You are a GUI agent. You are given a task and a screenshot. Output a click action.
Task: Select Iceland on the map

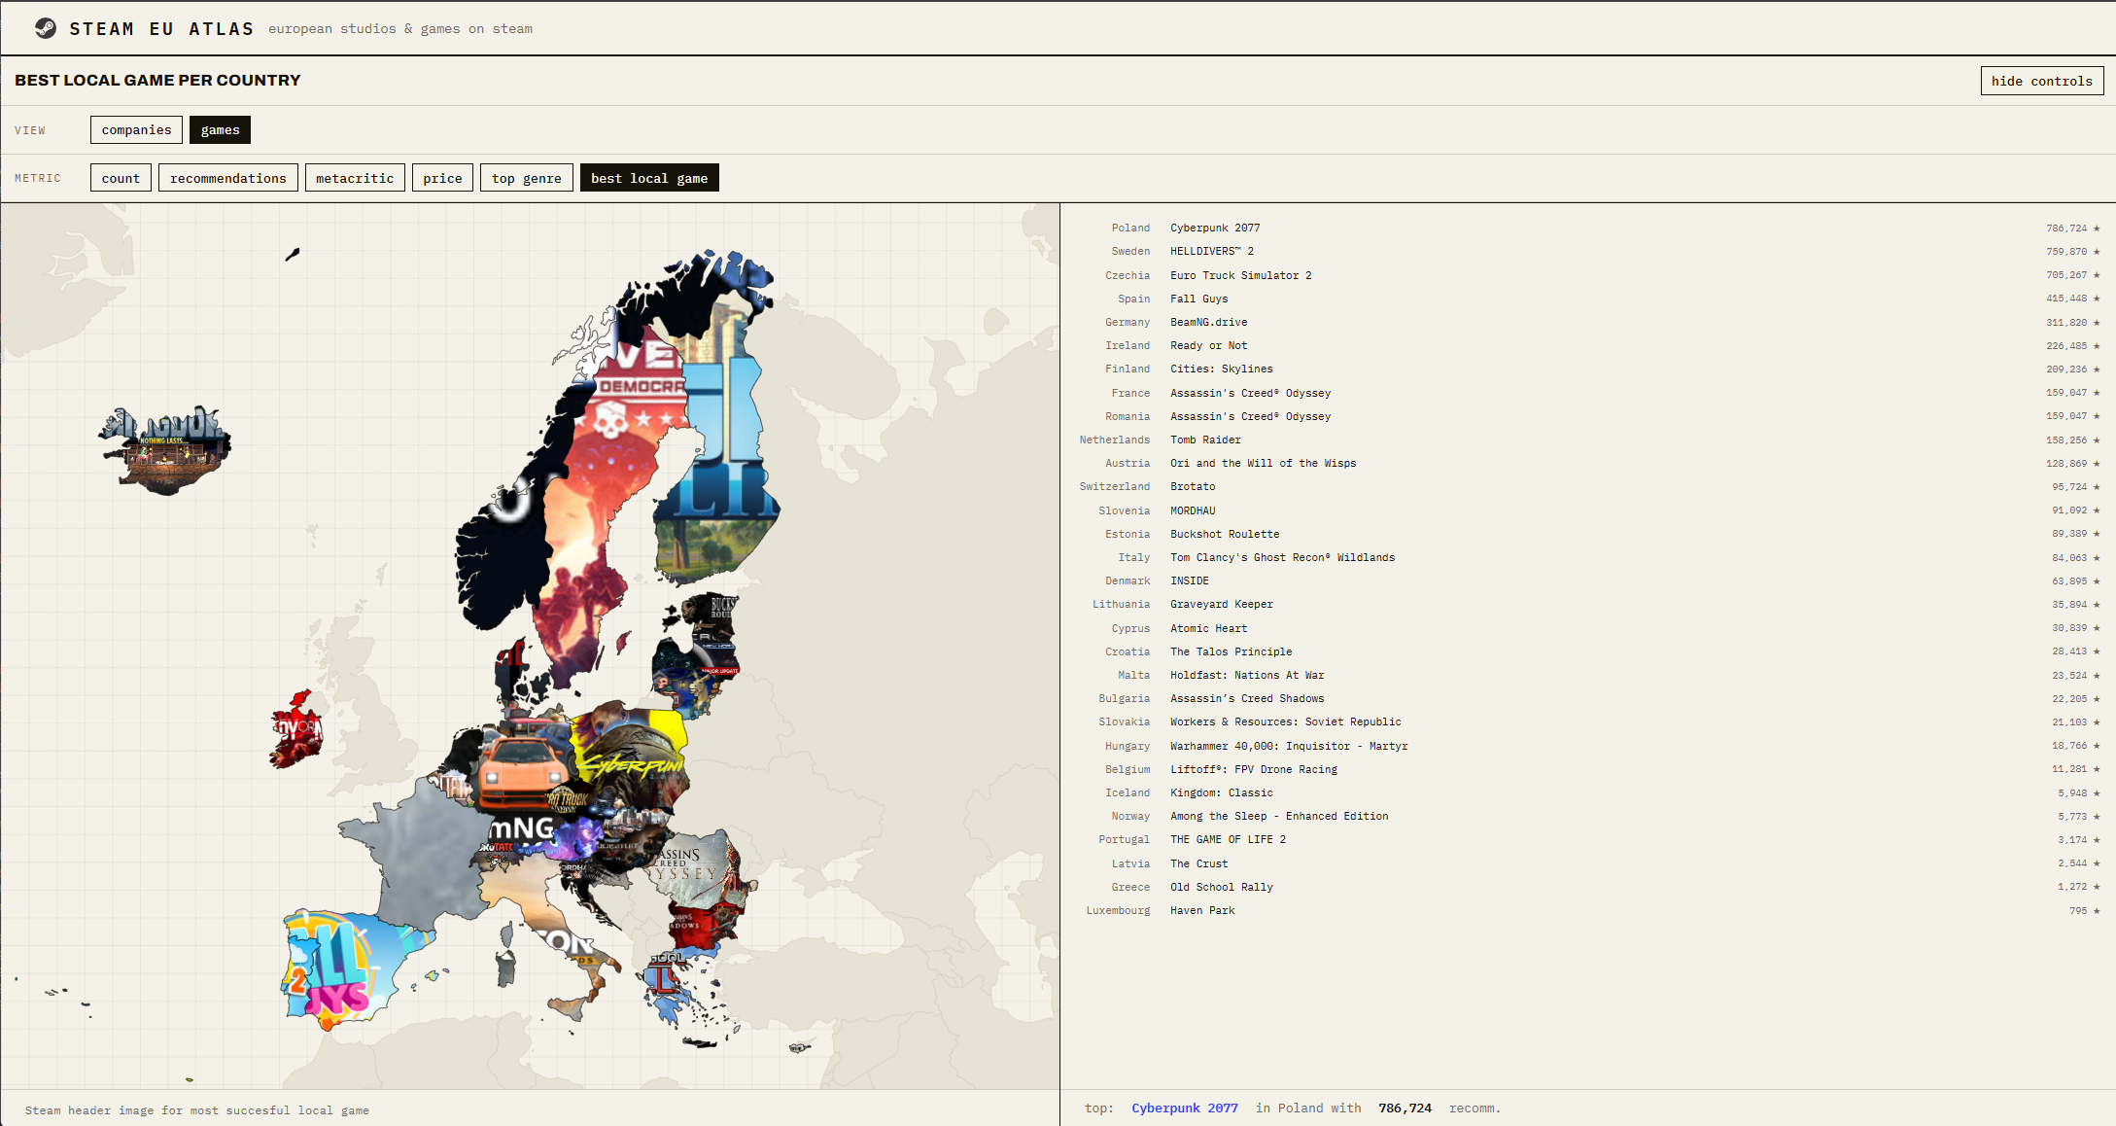[165, 450]
